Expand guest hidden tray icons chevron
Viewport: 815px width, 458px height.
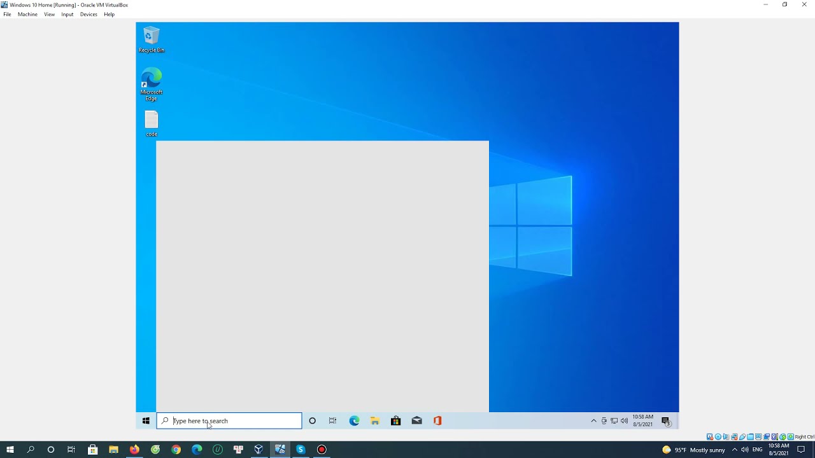pyautogui.click(x=593, y=420)
